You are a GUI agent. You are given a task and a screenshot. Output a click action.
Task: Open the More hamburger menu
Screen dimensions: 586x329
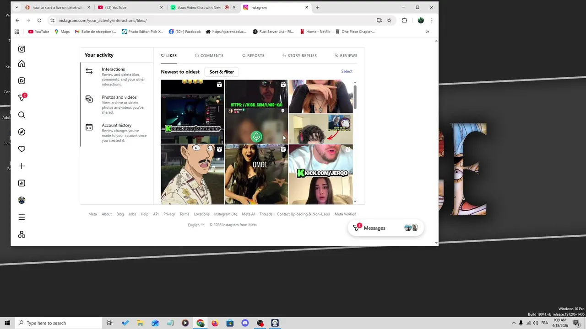coord(22,217)
